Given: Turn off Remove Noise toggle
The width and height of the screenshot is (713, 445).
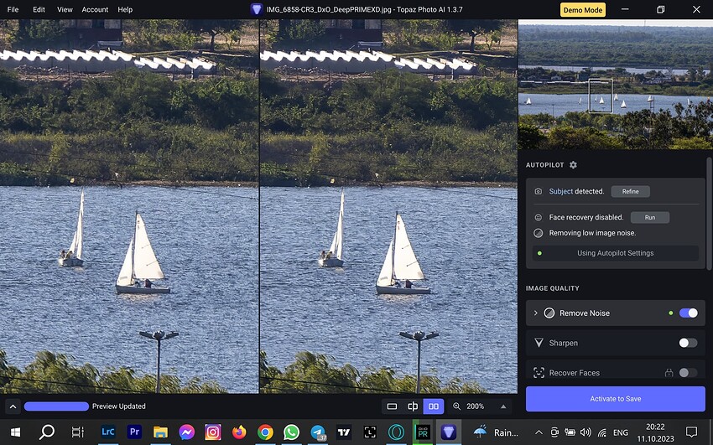Looking at the screenshot, I should click(x=688, y=313).
